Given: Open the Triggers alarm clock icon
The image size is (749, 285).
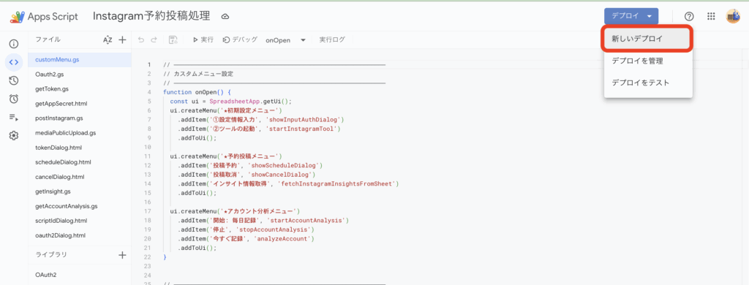Looking at the screenshot, I should pos(14,99).
